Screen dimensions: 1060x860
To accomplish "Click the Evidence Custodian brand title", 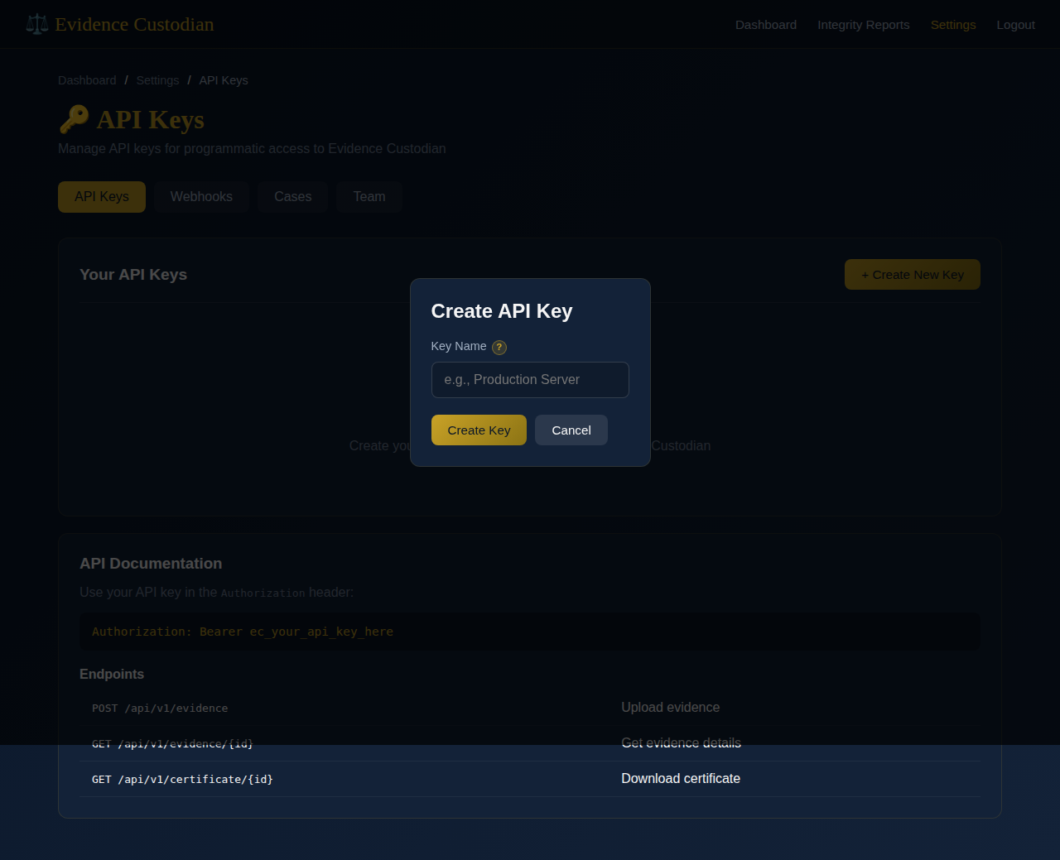I will click(x=134, y=25).
